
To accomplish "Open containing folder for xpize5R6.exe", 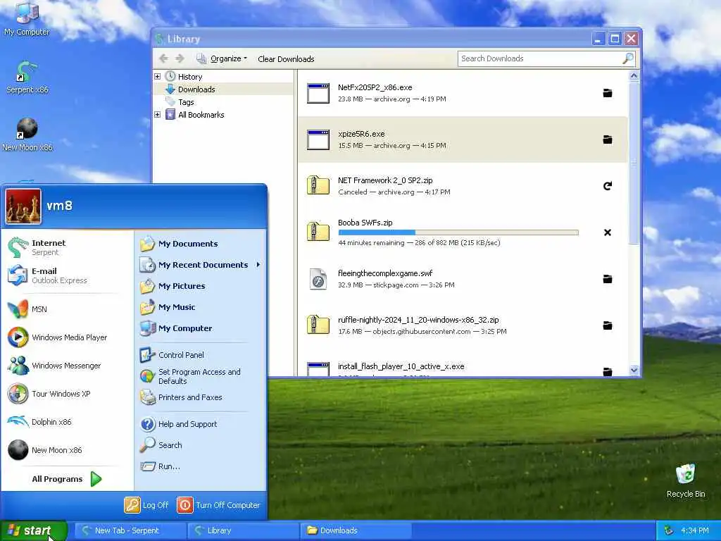I will coord(608,139).
